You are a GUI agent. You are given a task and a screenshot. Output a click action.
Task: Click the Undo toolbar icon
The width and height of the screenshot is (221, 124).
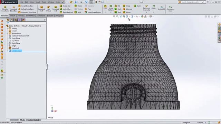(86, 2)
